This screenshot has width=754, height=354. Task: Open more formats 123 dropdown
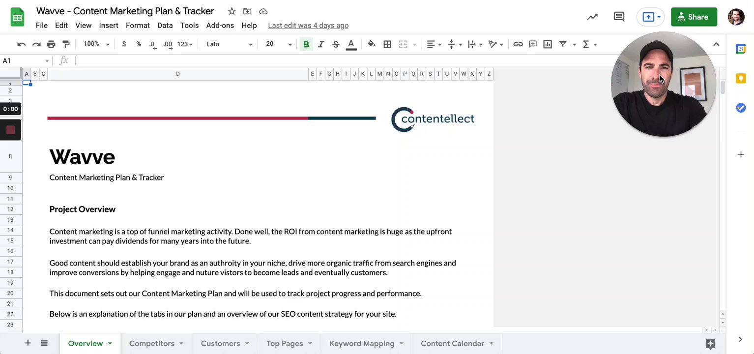point(185,44)
